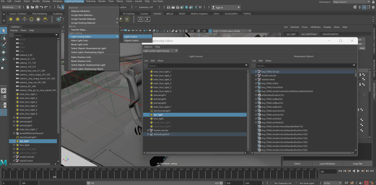Select the arrow Select tool

(x=4, y=31)
